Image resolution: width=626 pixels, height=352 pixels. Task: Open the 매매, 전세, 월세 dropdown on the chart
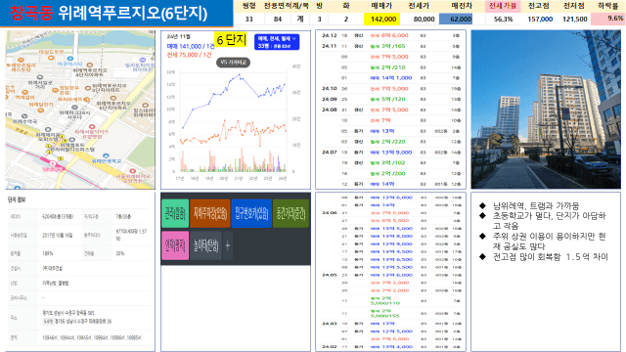pos(276,42)
